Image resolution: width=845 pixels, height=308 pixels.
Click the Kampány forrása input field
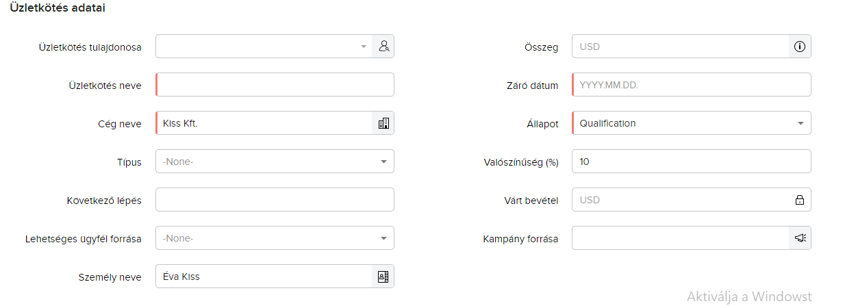tap(679, 238)
